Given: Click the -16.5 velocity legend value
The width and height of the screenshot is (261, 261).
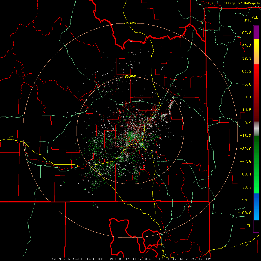Looking at the screenshot, I should tap(246, 136).
